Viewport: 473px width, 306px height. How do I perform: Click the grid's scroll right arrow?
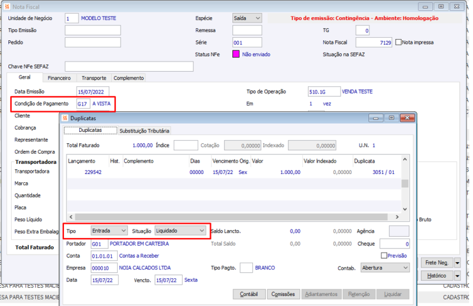point(397,217)
